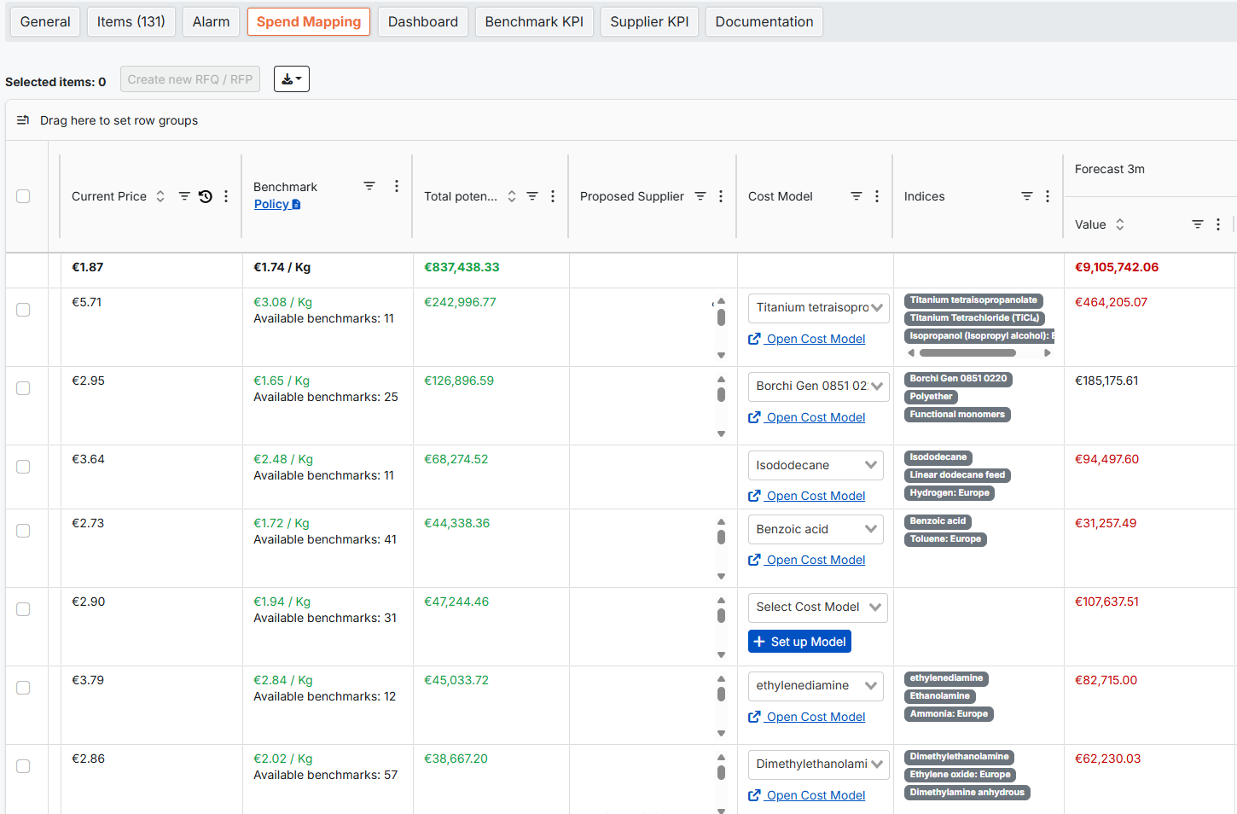Select the row priced at €2.73
This screenshot has height=814, width=1237.
(23, 531)
